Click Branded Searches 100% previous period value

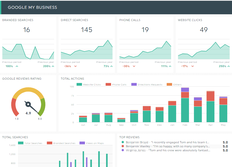(9, 66)
